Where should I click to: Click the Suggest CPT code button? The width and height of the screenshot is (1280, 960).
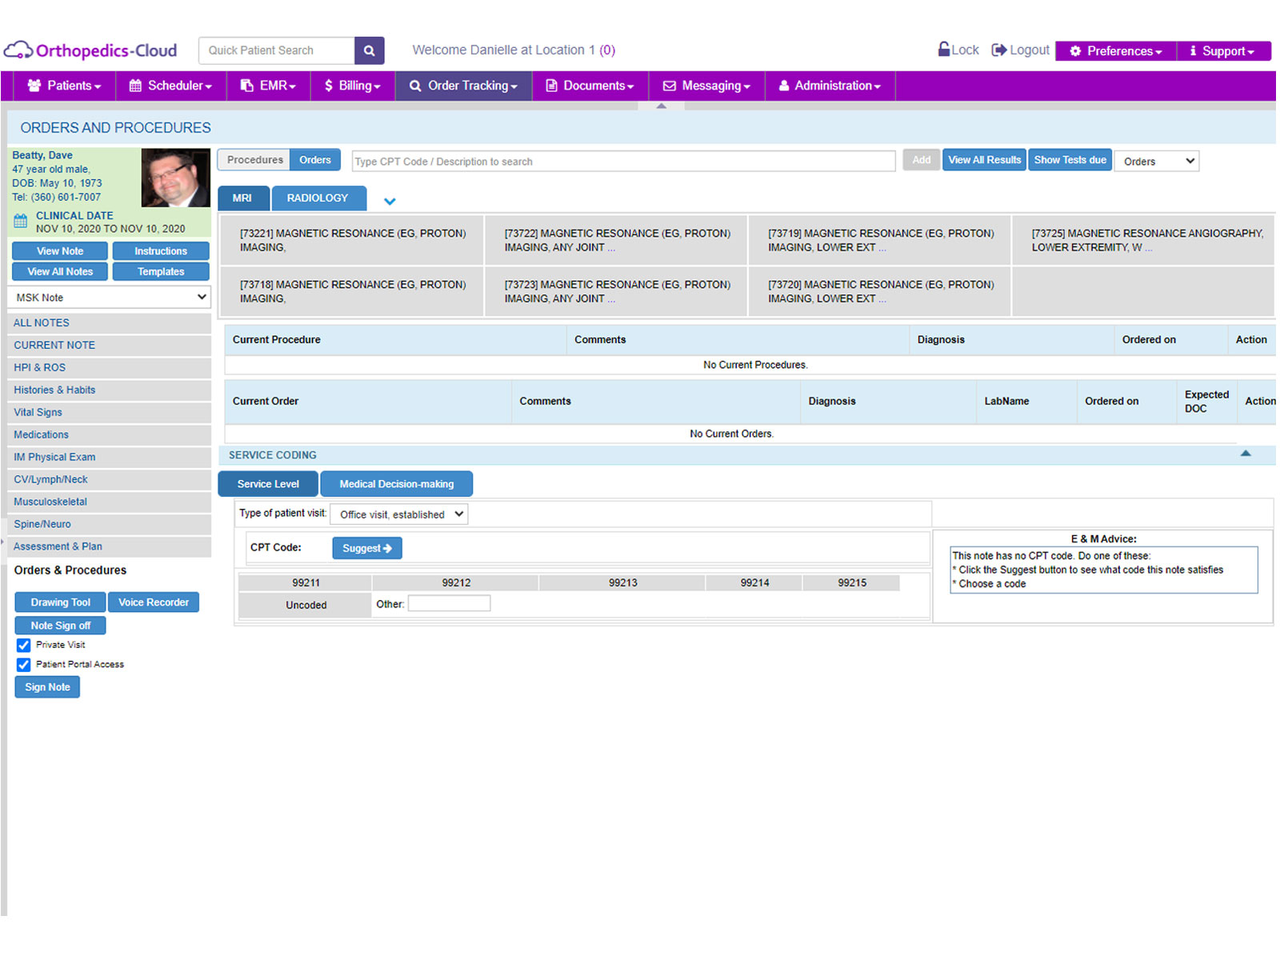point(367,548)
